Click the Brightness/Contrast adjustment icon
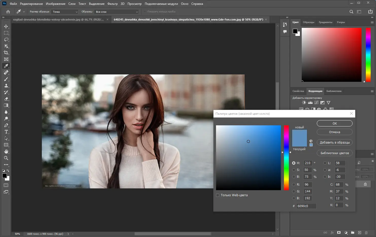The width and height of the screenshot is (376, 237). (304, 103)
